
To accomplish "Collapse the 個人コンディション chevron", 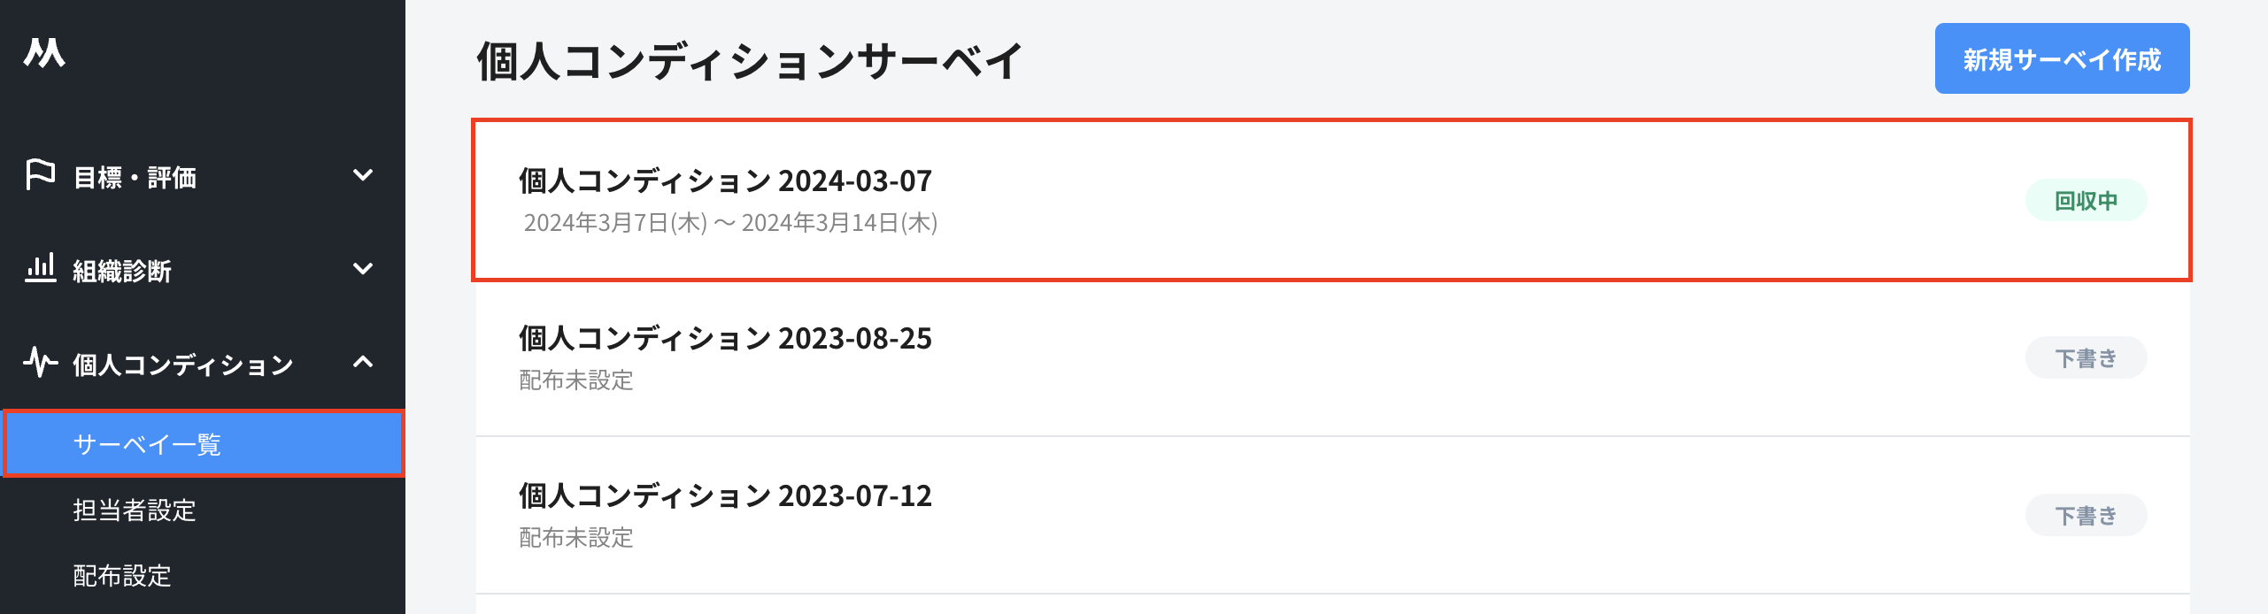I will [362, 362].
